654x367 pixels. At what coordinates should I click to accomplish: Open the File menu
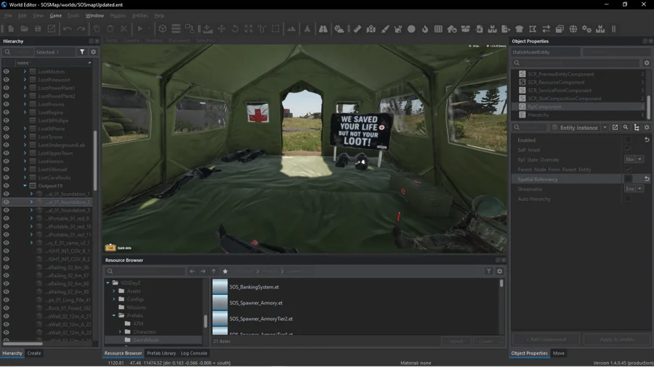(8, 15)
